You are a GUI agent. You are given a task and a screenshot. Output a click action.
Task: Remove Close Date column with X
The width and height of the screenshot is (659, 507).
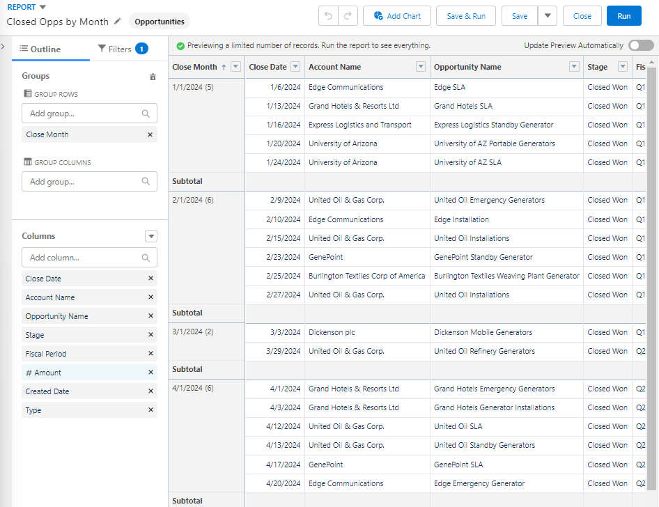(150, 278)
